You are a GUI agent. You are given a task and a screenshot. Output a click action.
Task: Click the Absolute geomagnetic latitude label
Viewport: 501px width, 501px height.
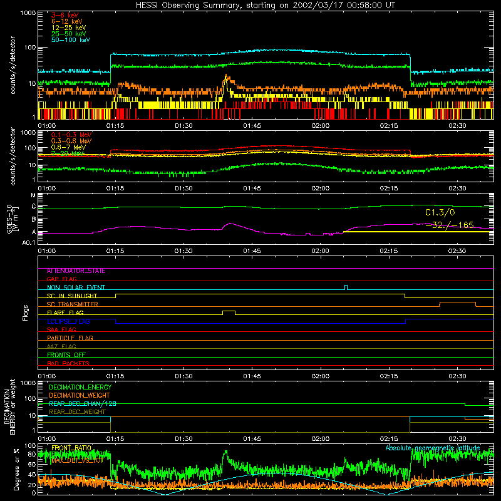[x=433, y=448]
